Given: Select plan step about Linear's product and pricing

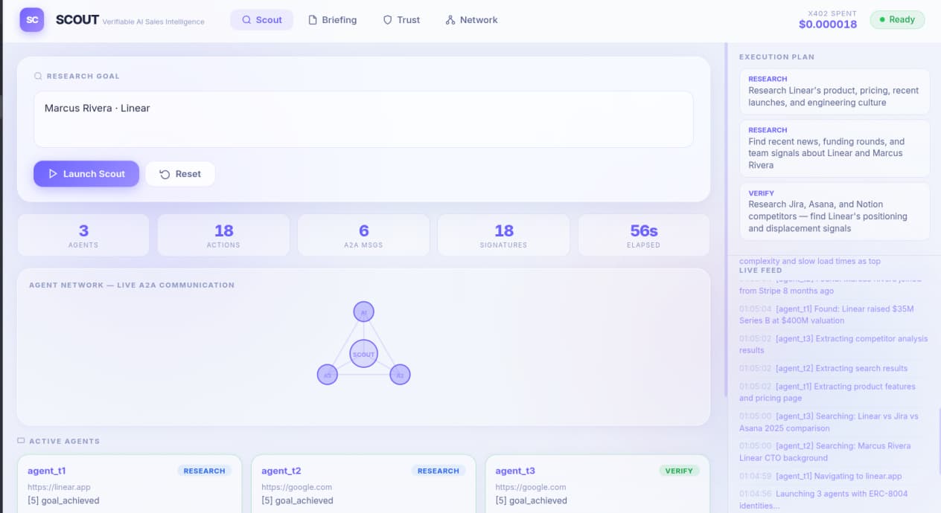Looking at the screenshot, I should click(835, 91).
